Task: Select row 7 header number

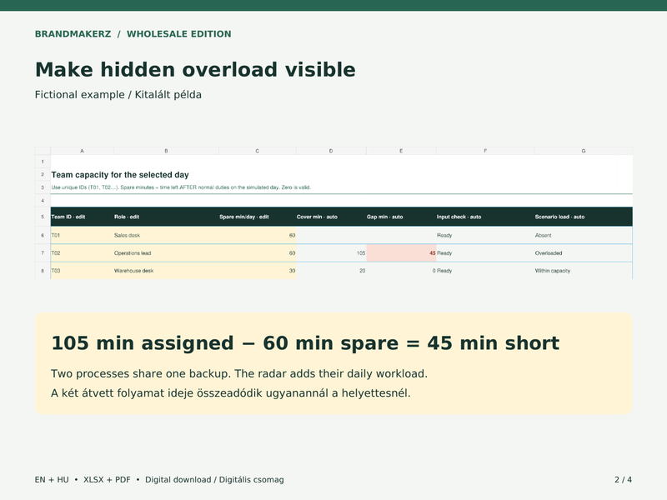Action: (43, 253)
